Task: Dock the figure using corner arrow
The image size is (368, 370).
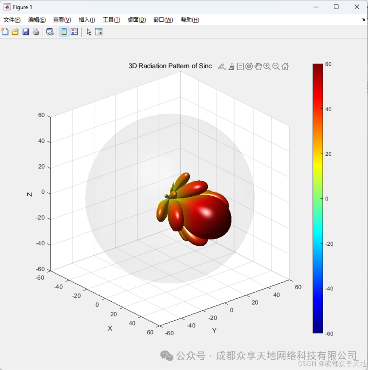Action: 363,20
